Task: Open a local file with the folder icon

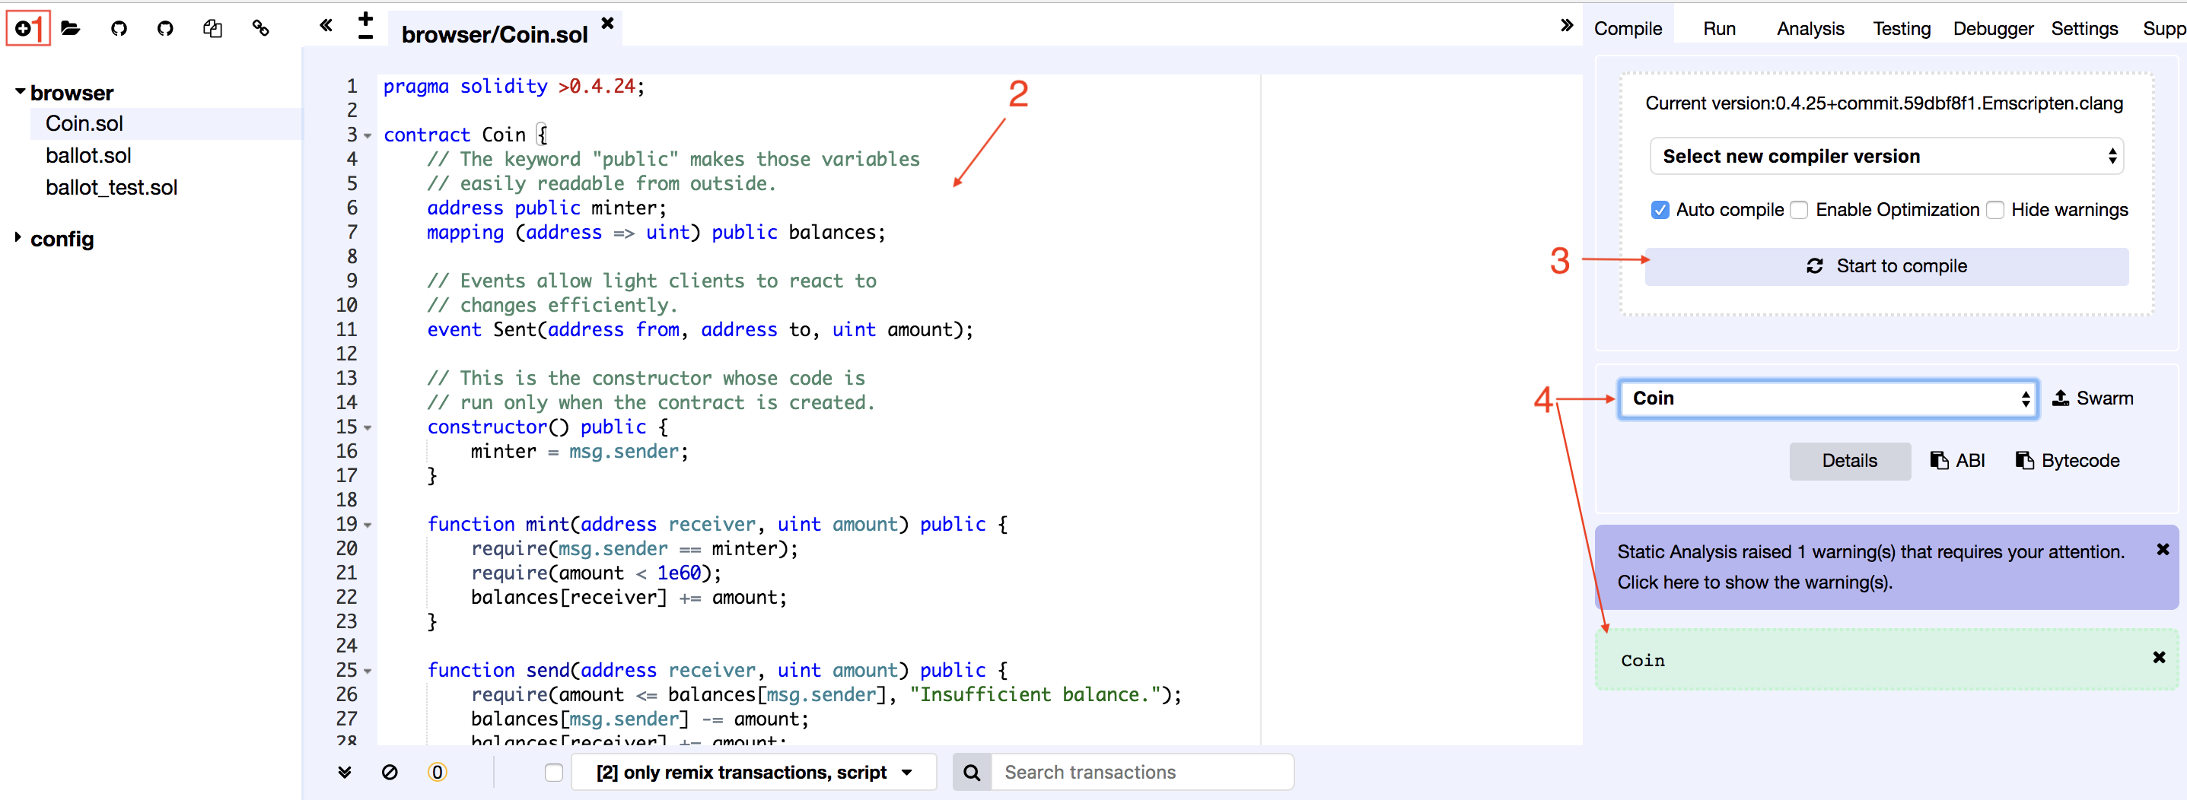Action: coord(71,29)
